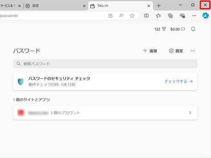The image size is (211, 158).
Task: Expand the 3 個のアカウント site entry
Action: click(x=105, y=113)
